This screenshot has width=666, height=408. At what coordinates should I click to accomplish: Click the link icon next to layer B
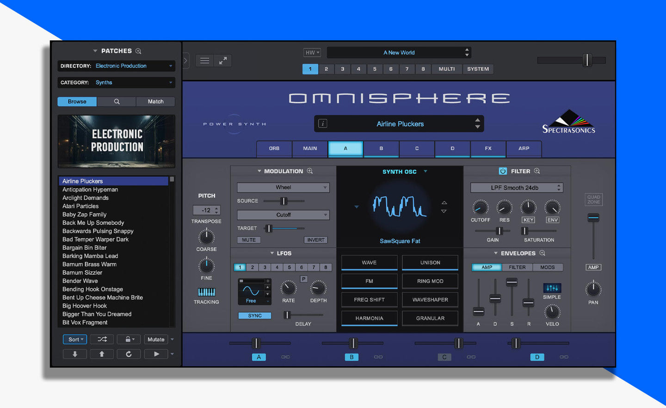(x=378, y=357)
